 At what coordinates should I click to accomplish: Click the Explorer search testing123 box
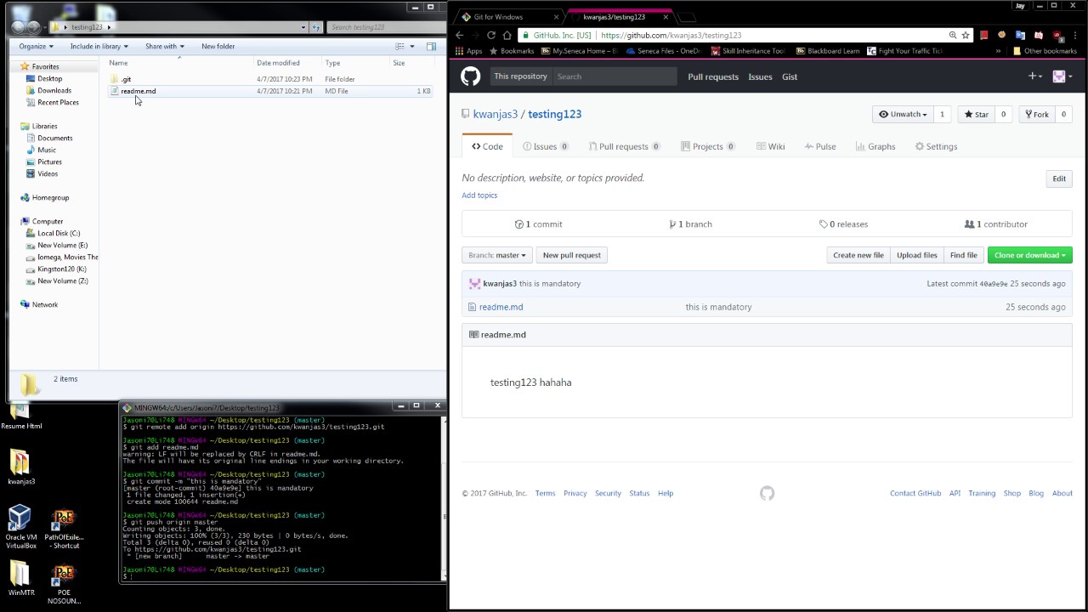383,27
